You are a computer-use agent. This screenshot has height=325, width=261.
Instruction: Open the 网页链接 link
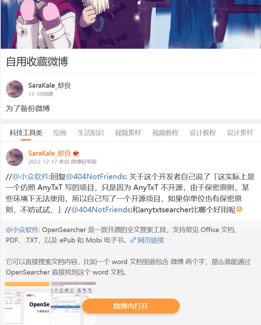151,240
